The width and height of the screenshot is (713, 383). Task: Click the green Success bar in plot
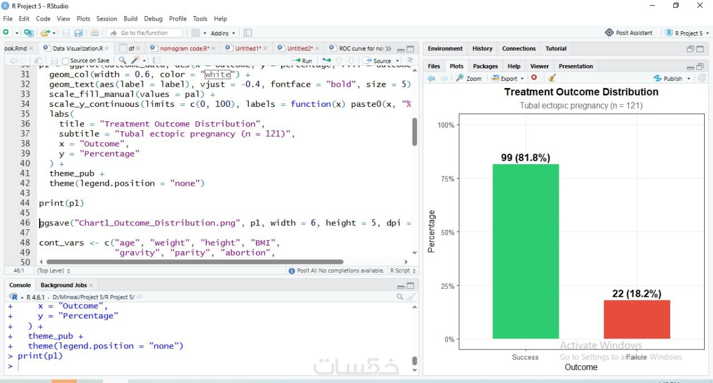(525, 251)
